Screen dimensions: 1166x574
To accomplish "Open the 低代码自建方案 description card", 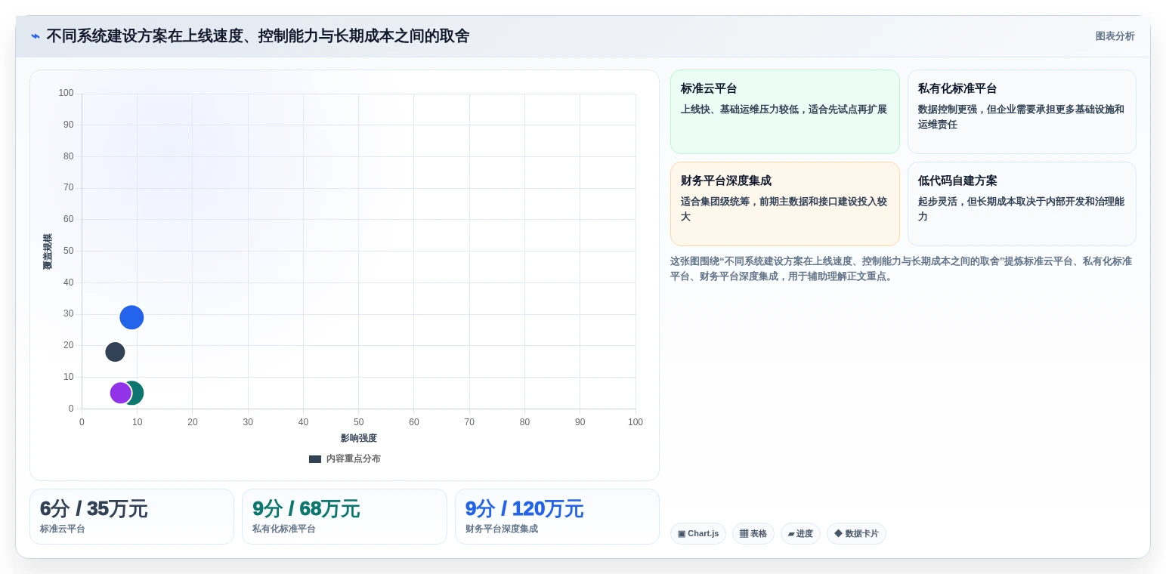I will click(x=1022, y=204).
